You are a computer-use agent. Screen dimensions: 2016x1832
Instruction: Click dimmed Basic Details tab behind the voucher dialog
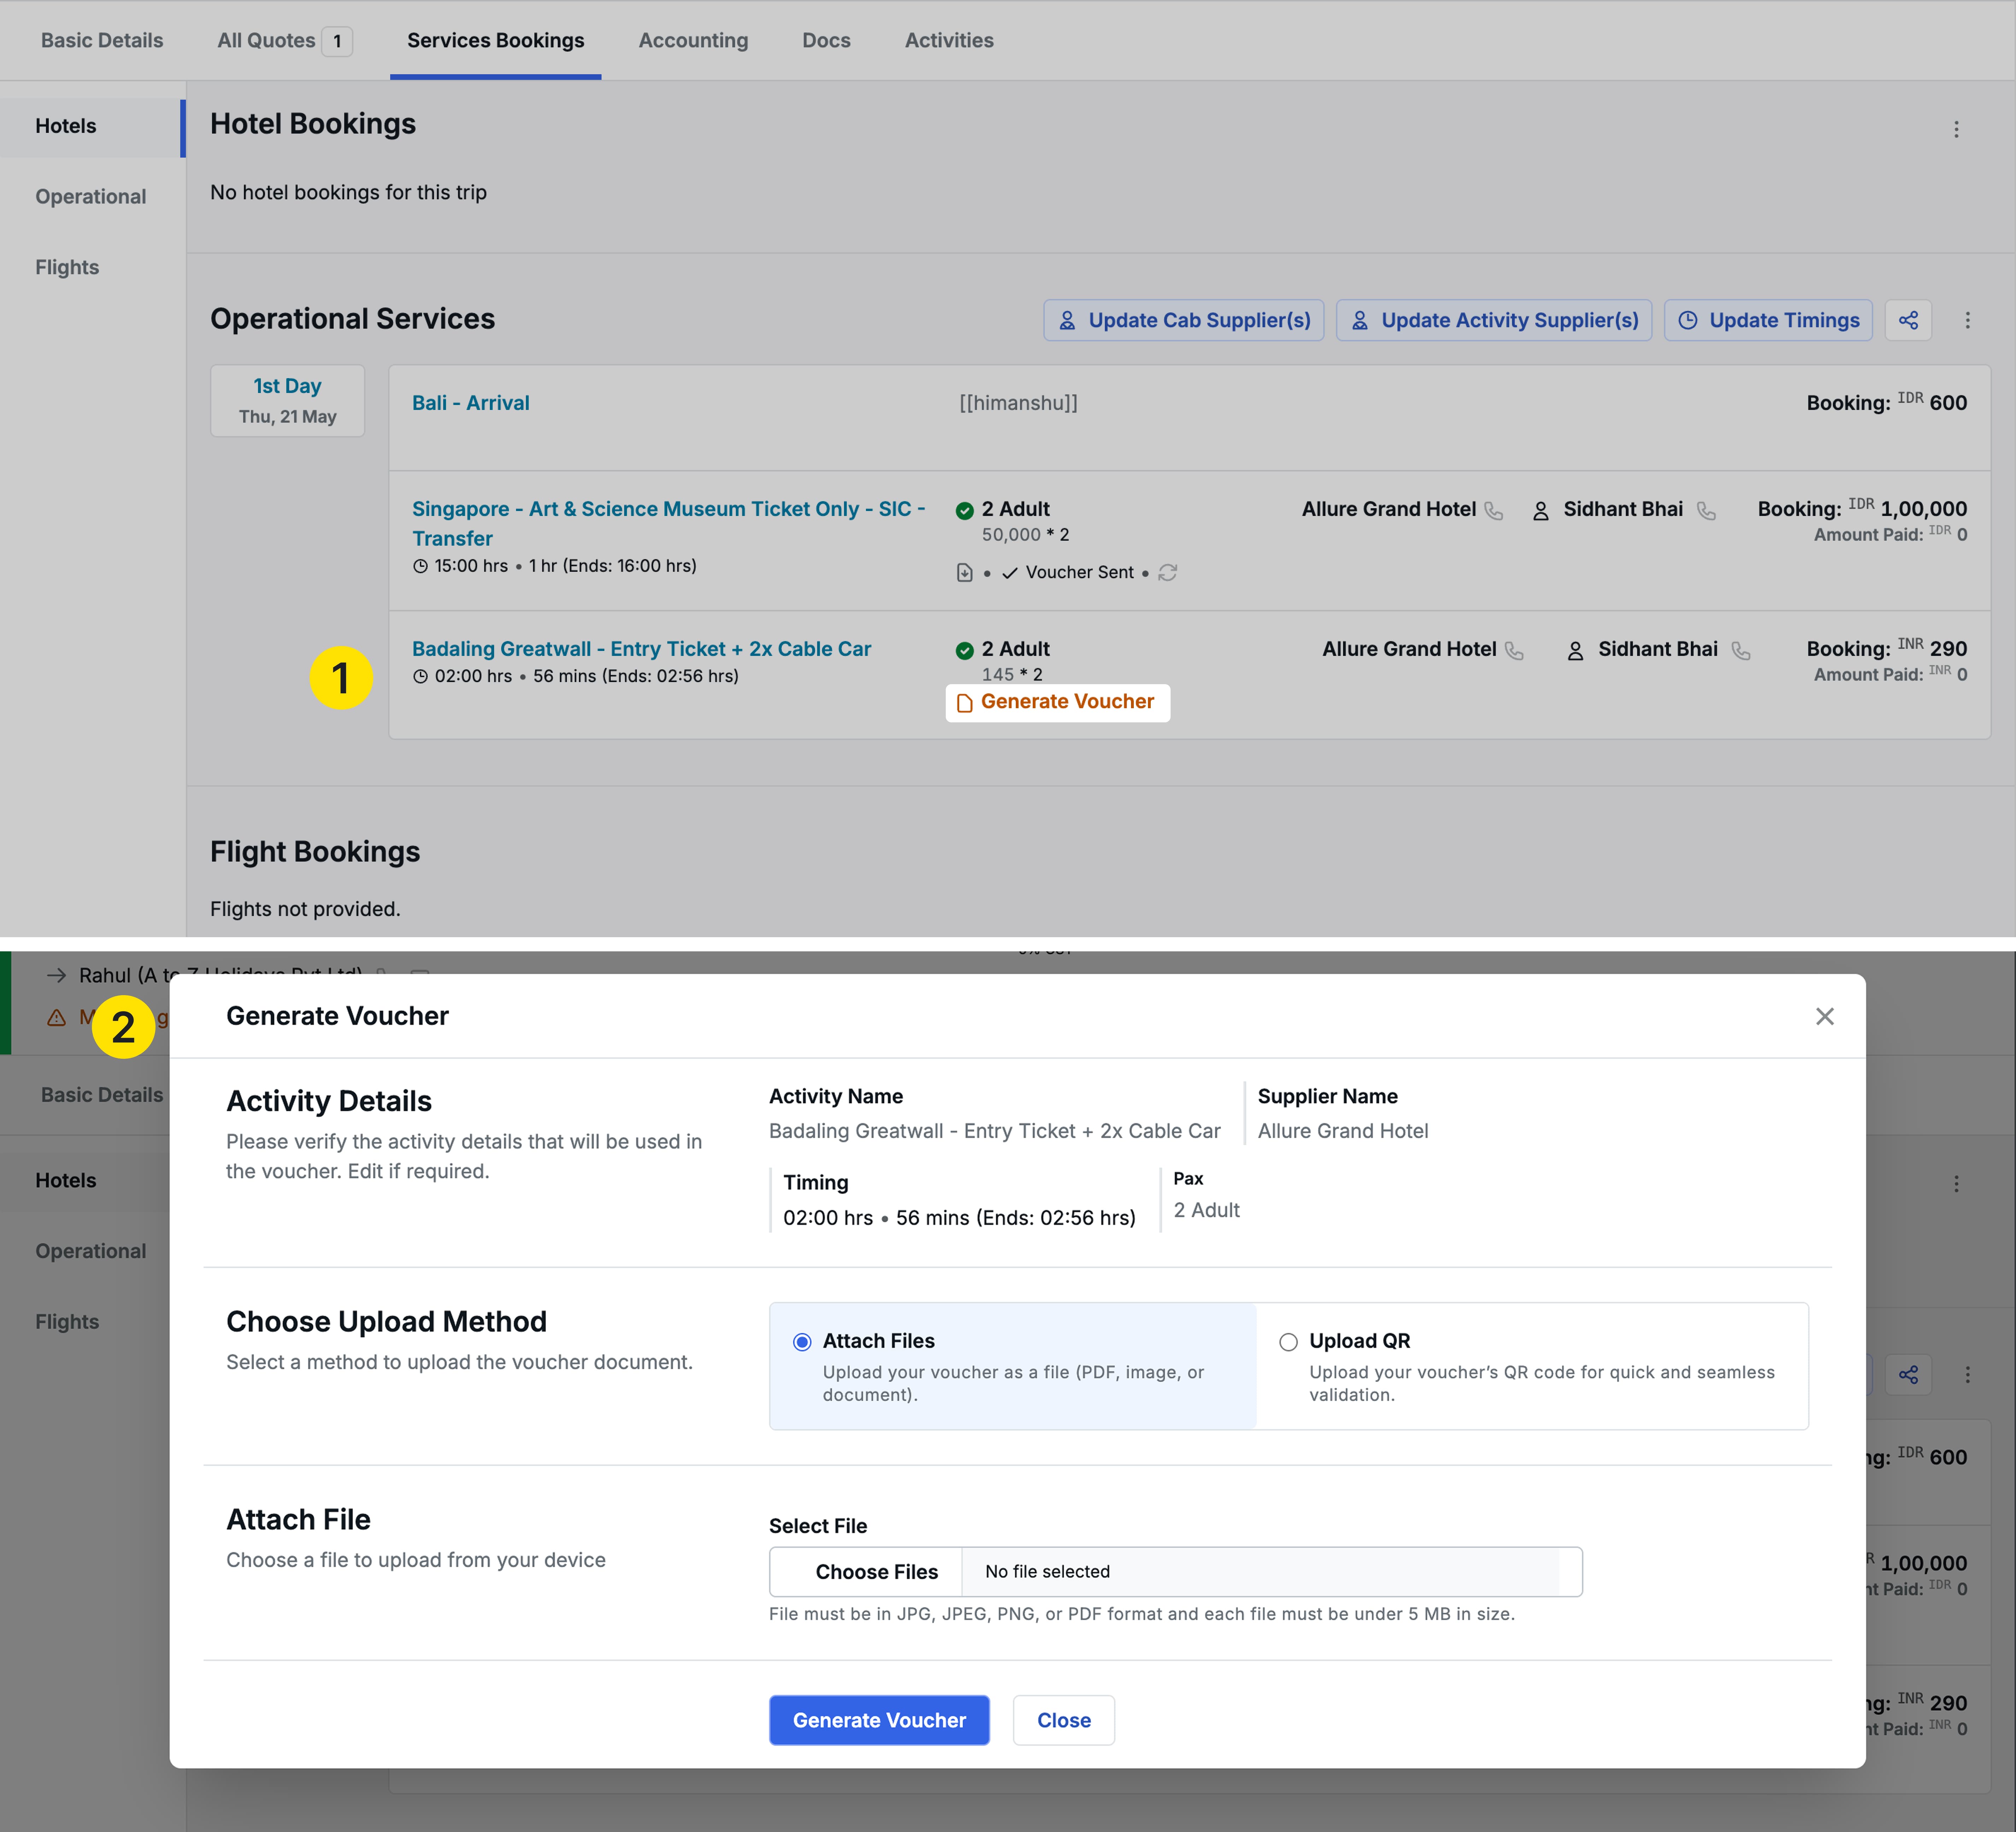102,1095
